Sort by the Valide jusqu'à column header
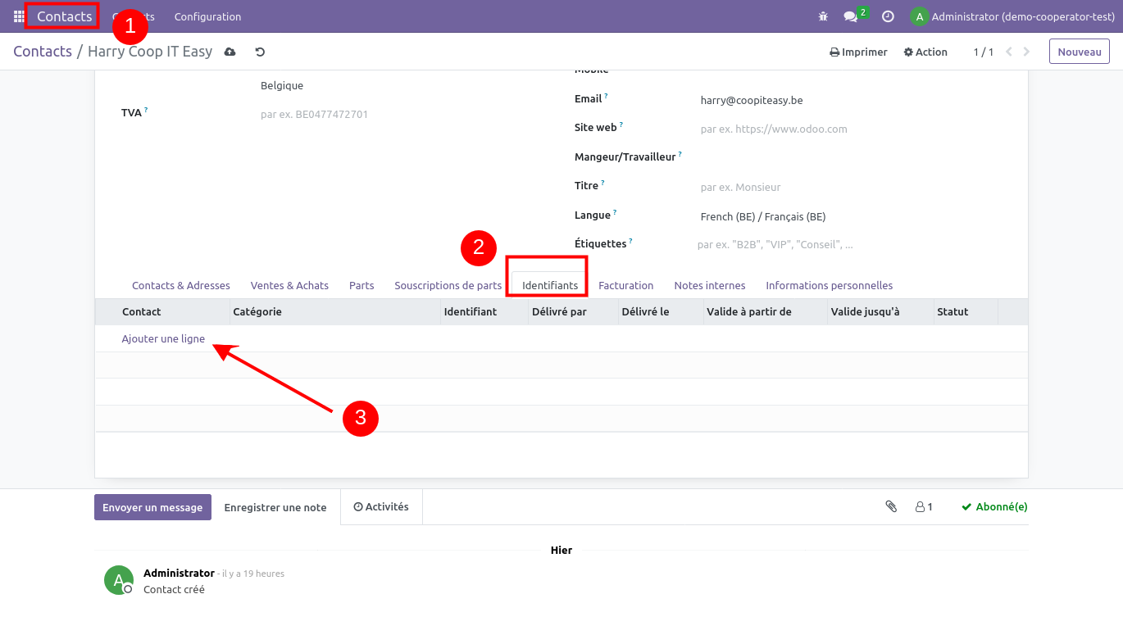This screenshot has width=1123, height=644. (880, 312)
